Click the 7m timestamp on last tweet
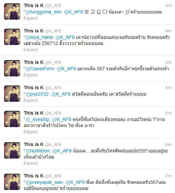The height and width of the screenshot is (193, 175). (x=168, y=176)
